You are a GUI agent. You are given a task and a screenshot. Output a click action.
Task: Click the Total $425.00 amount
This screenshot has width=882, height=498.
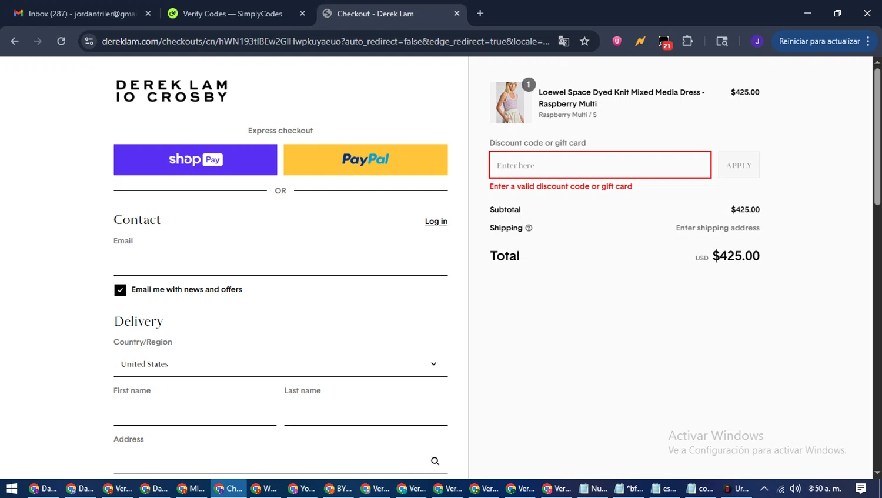coord(736,256)
